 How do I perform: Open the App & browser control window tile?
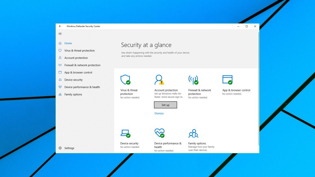coord(227,80)
